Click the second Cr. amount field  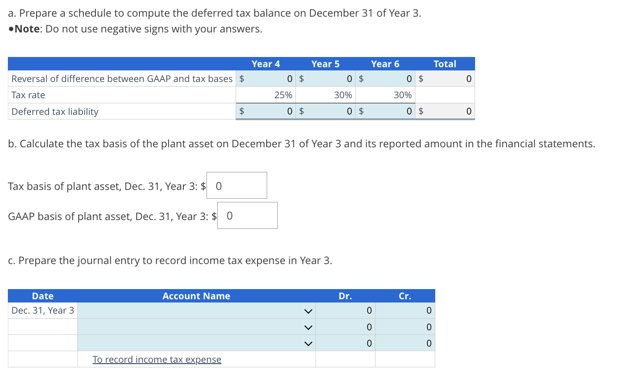pos(405,327)
